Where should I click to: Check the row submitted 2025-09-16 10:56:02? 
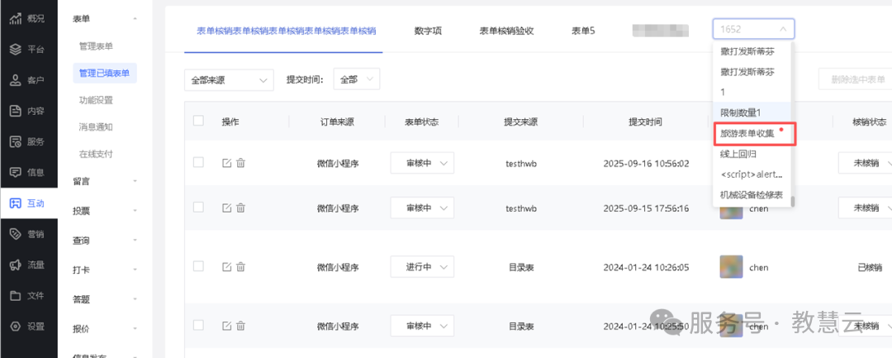pos(198,163)
